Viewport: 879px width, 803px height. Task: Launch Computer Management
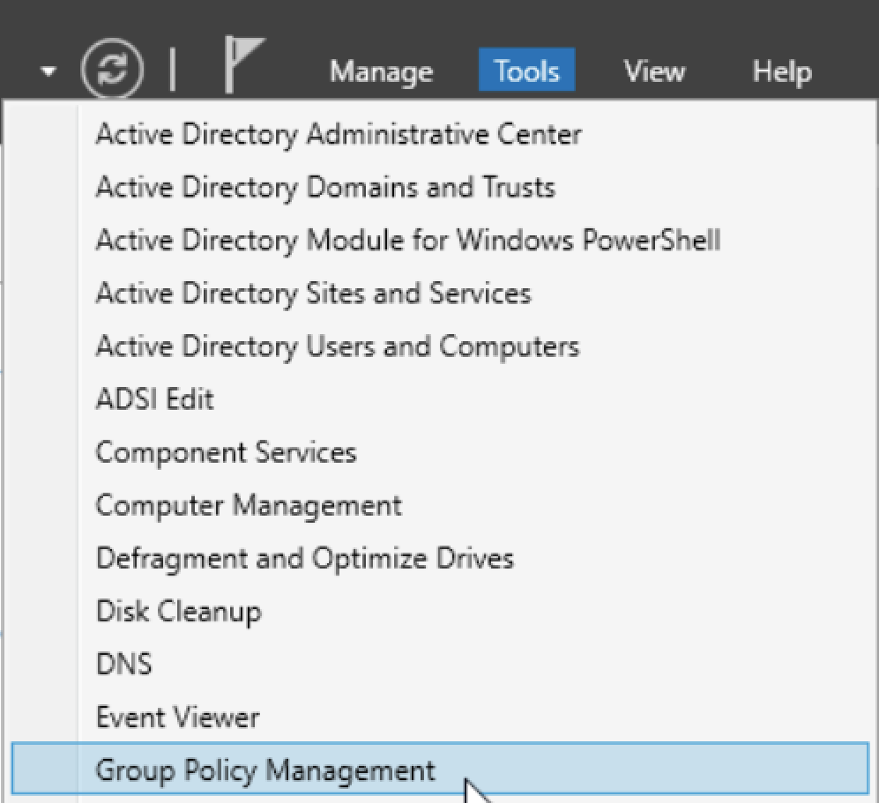pos(440,505)
